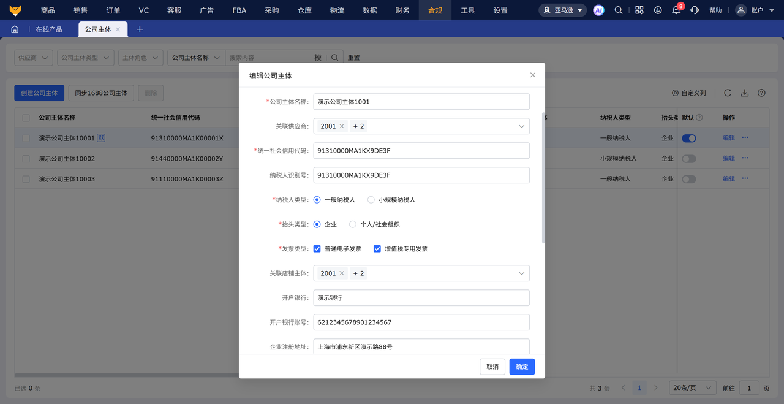Open the notifications bell icon
Screen dimensions: 784x404
coord(676,10)
